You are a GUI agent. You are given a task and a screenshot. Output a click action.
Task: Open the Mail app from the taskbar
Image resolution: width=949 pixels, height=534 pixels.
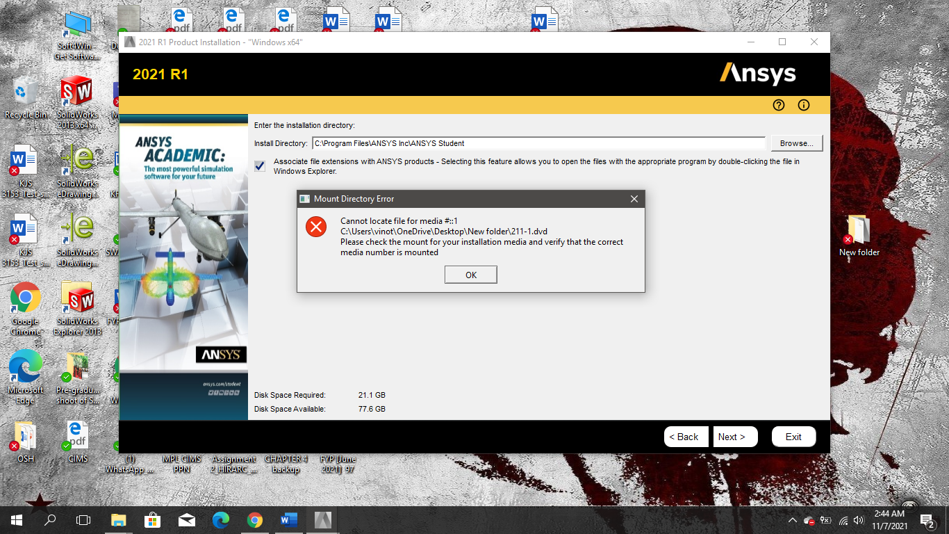187,519
